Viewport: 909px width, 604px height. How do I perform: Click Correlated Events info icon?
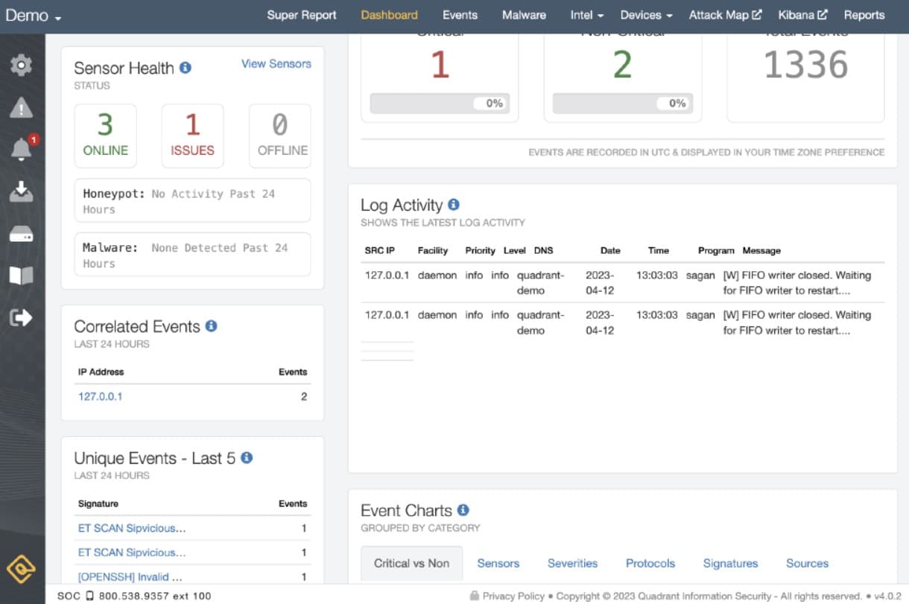(211, 326)
